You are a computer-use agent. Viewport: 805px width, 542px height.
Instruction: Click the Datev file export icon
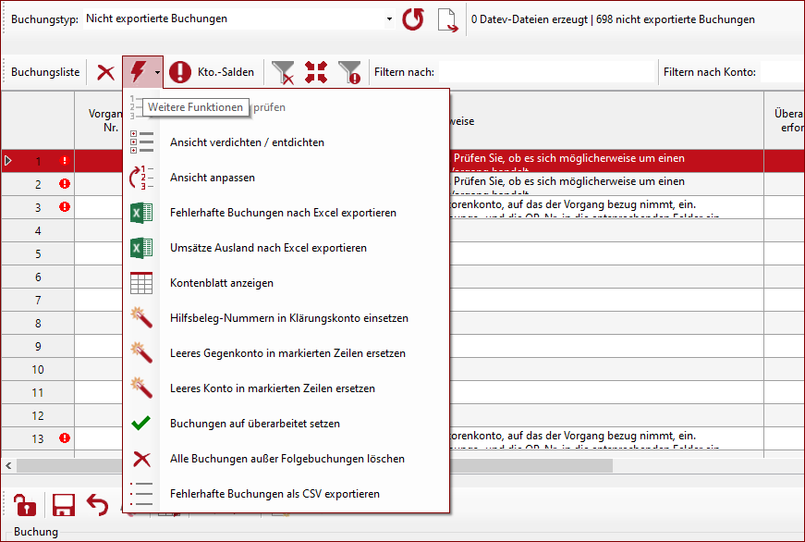448,19
